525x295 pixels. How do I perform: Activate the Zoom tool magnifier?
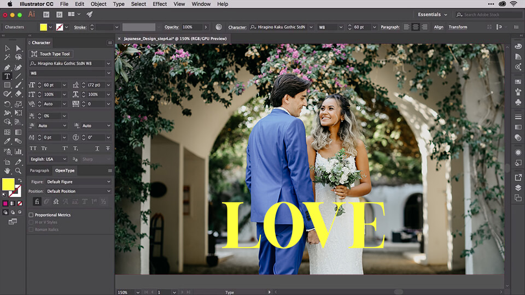pyautogui.click(x=19, y=171)
